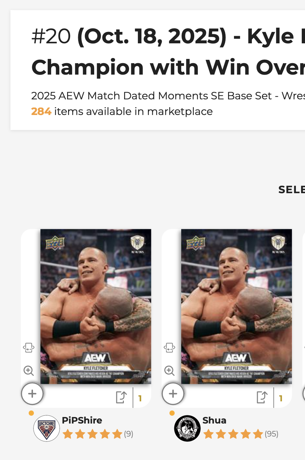The image size is (305, 460).
Task: Open PiPShire's Kyle Fletcher card thumbnail
Action: tap(95, 306)
